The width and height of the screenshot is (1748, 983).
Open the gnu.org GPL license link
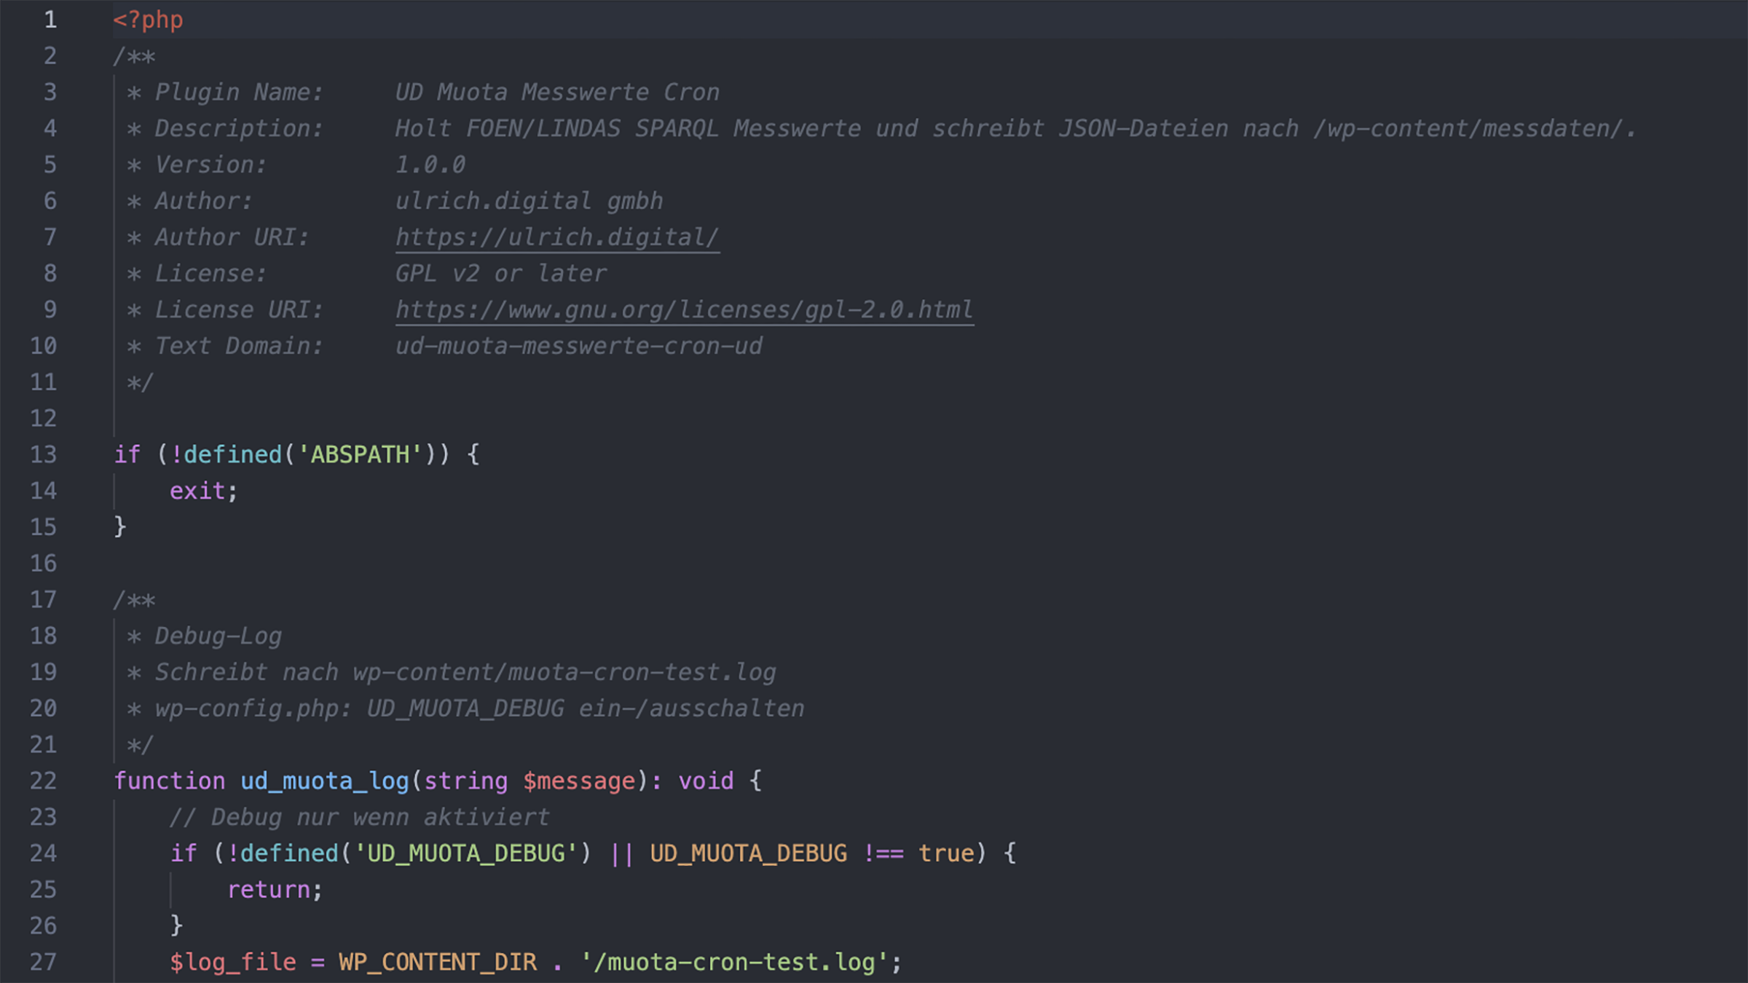683,310
